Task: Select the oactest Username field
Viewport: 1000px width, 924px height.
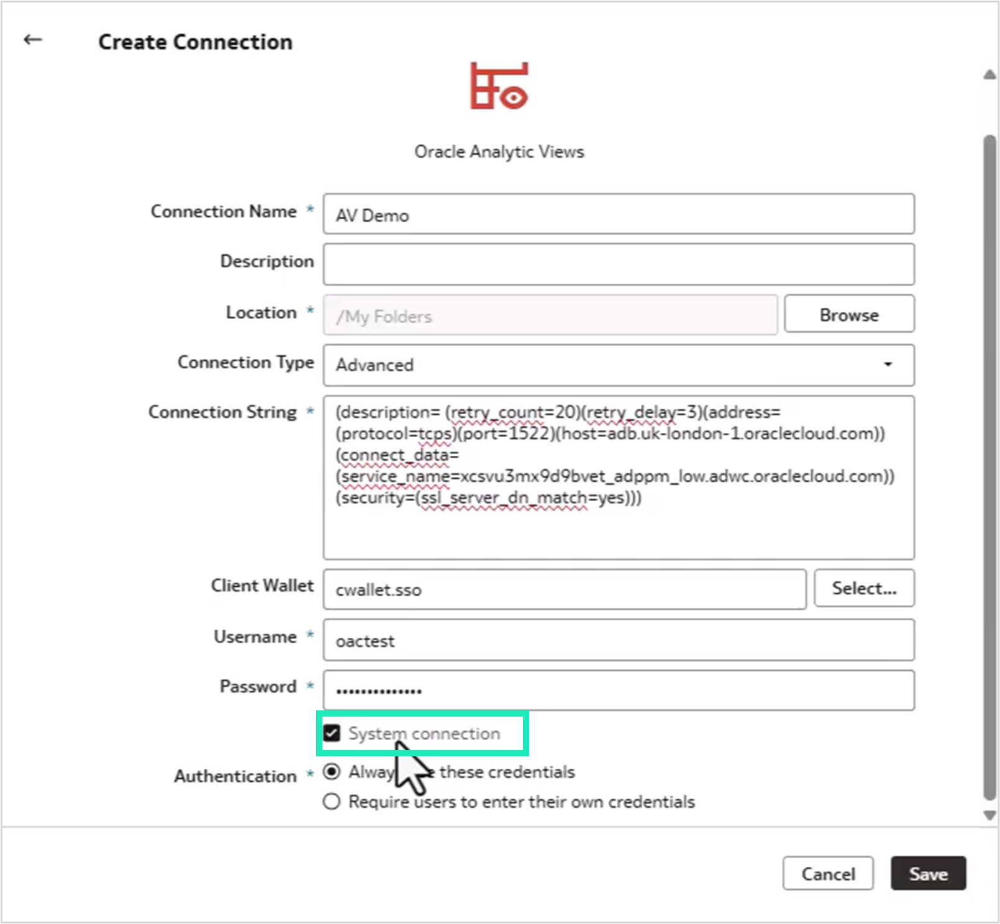Action: coord(618,640)
